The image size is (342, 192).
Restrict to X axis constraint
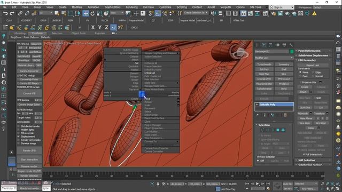[x=93, y=27]
